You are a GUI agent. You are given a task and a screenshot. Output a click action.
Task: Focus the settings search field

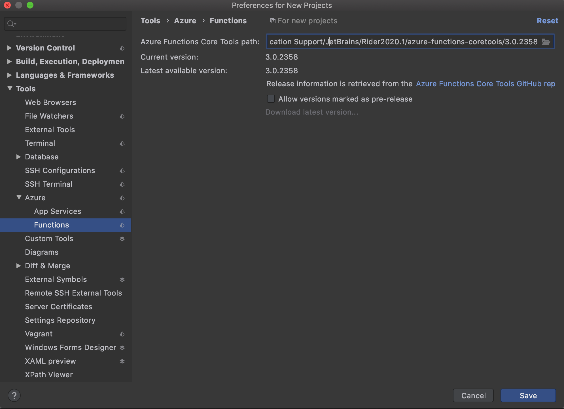pos(65,24)
